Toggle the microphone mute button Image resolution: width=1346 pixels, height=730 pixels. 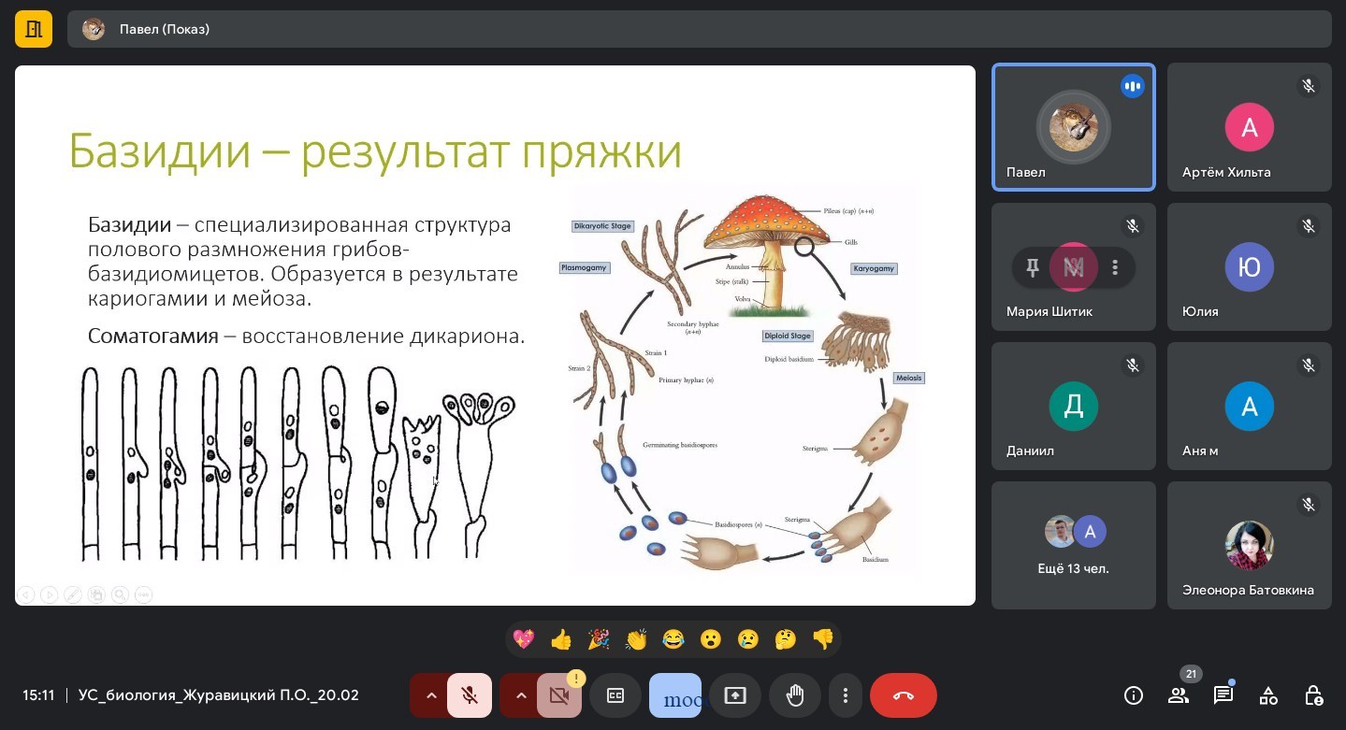470,695
